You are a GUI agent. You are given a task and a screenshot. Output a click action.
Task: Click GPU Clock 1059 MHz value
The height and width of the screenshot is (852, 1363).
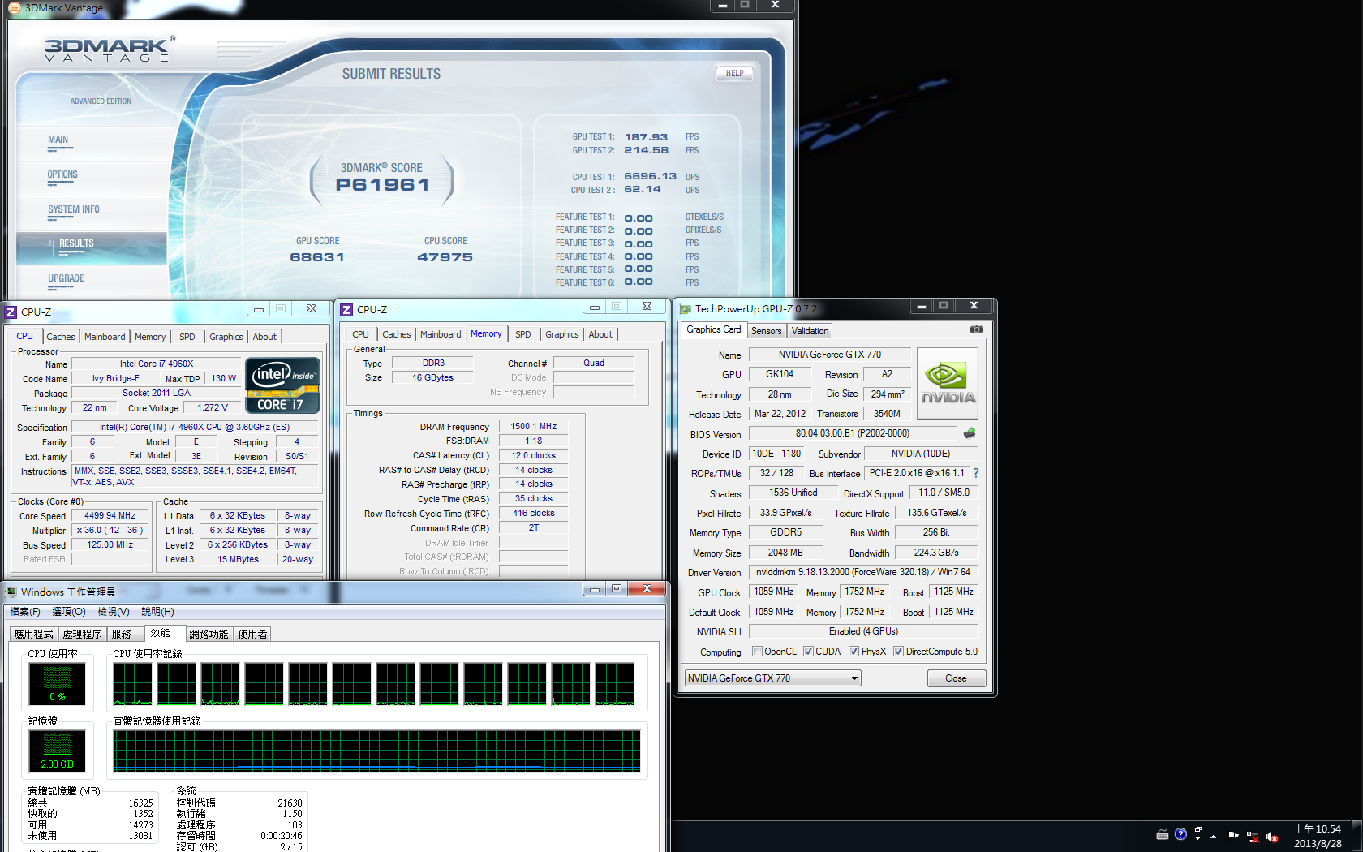(x=773, y=592)
